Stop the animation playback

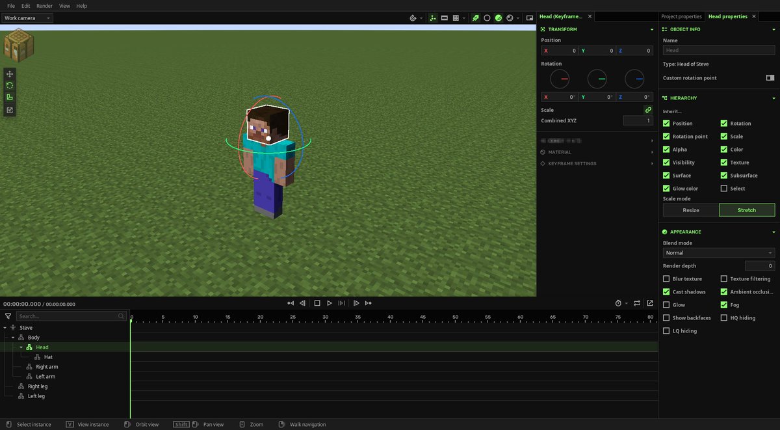click(x=317, y=303)
